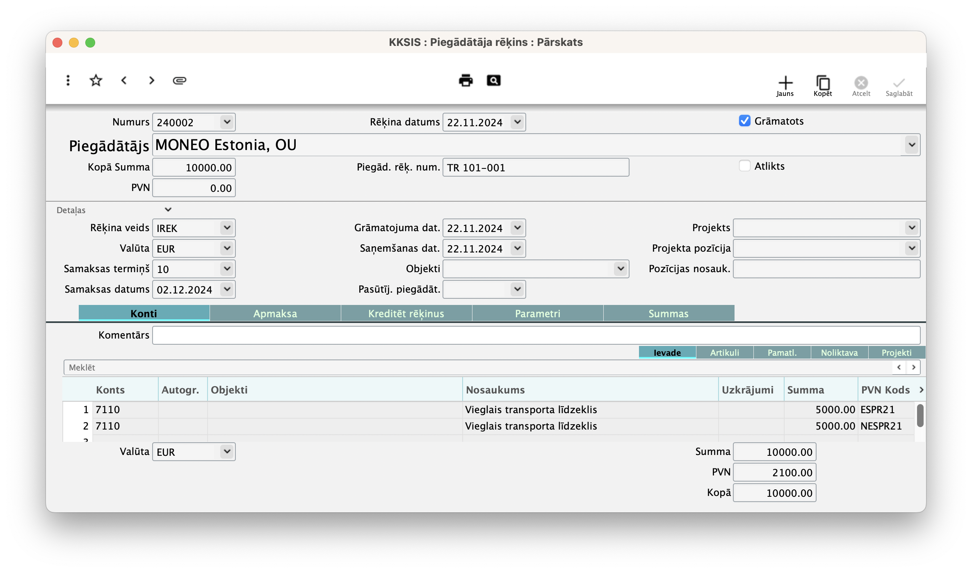Select Artikuli sub-tab
Image resolution: width=972 pixels, height=573 pixels.
point(725,352)
